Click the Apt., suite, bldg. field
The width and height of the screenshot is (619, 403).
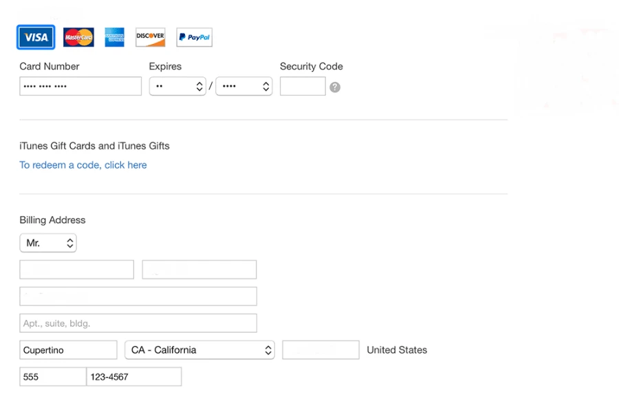pos(138,323)
